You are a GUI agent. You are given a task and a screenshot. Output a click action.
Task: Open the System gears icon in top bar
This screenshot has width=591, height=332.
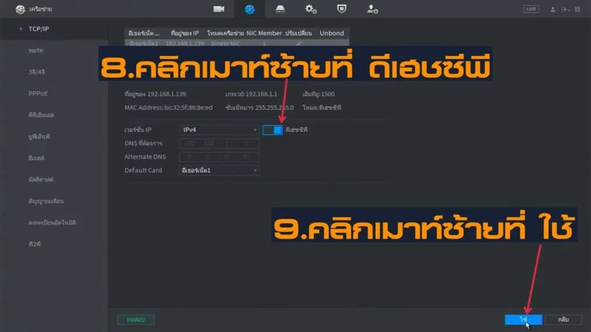coord(311,9)
